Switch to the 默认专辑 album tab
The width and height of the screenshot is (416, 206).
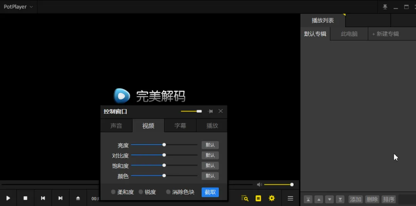[x=315, y=34]
